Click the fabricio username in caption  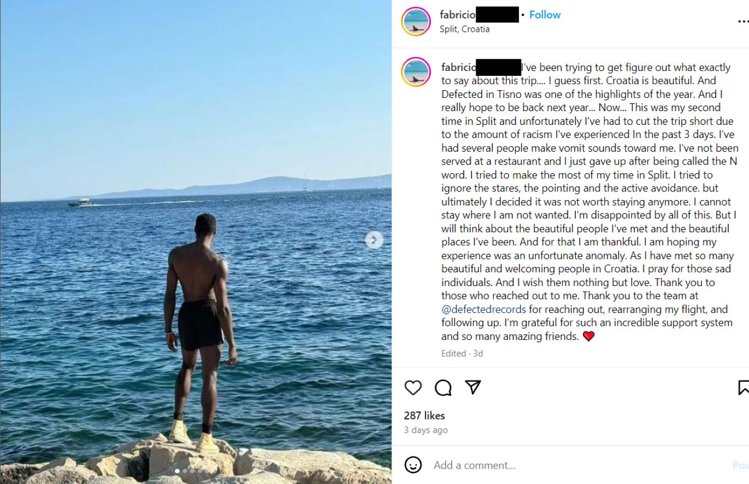coord(481,68)
